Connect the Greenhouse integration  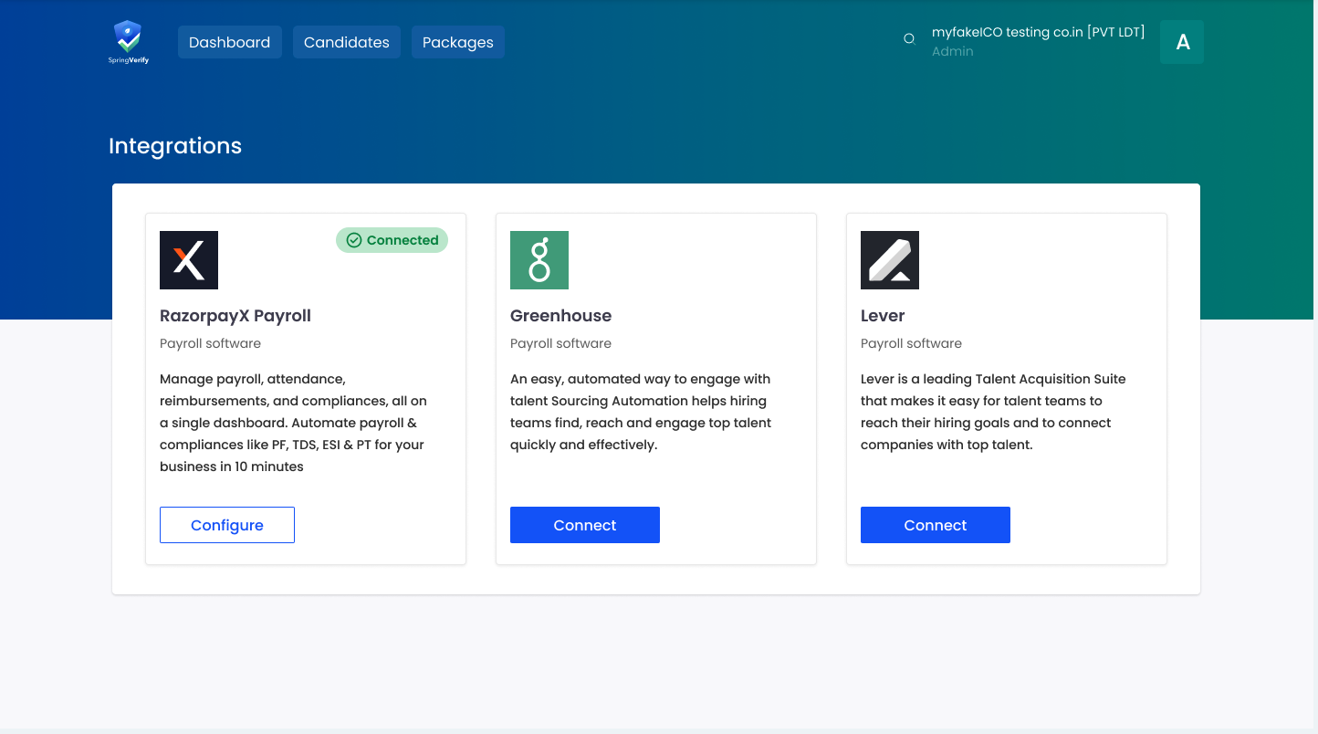585,525
